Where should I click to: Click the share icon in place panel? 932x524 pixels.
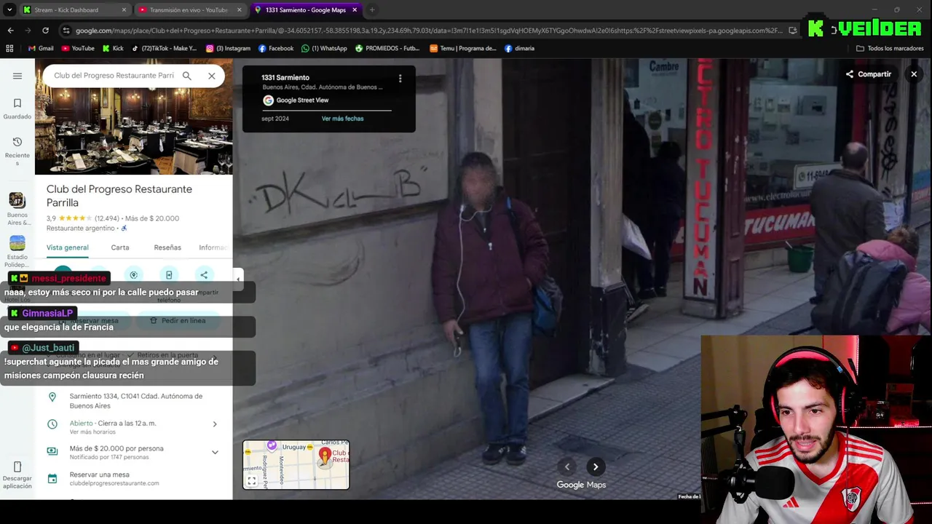[x=204, y=275]
